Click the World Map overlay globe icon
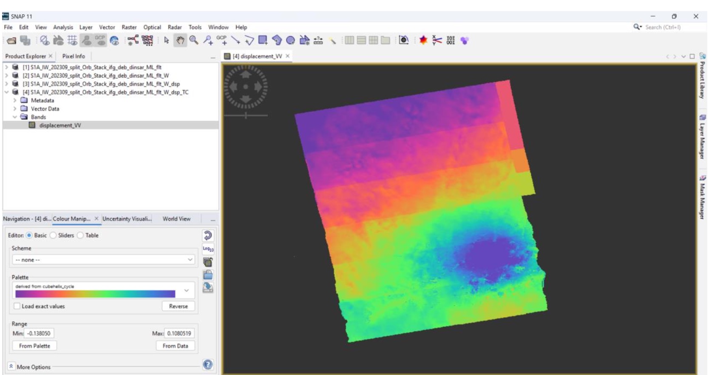The width and height of the screenshot is (709, 375). (114, 40)
